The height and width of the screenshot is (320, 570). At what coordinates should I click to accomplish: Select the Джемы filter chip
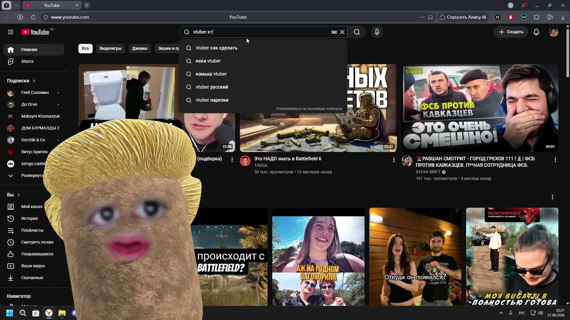[140, 48]
